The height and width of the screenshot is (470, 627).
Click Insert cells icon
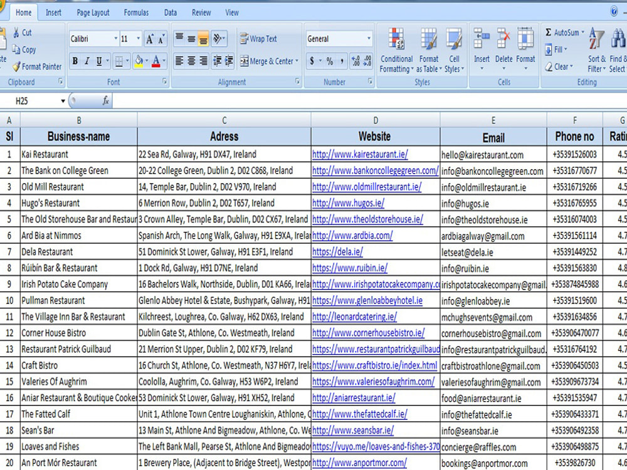(482, 39)
